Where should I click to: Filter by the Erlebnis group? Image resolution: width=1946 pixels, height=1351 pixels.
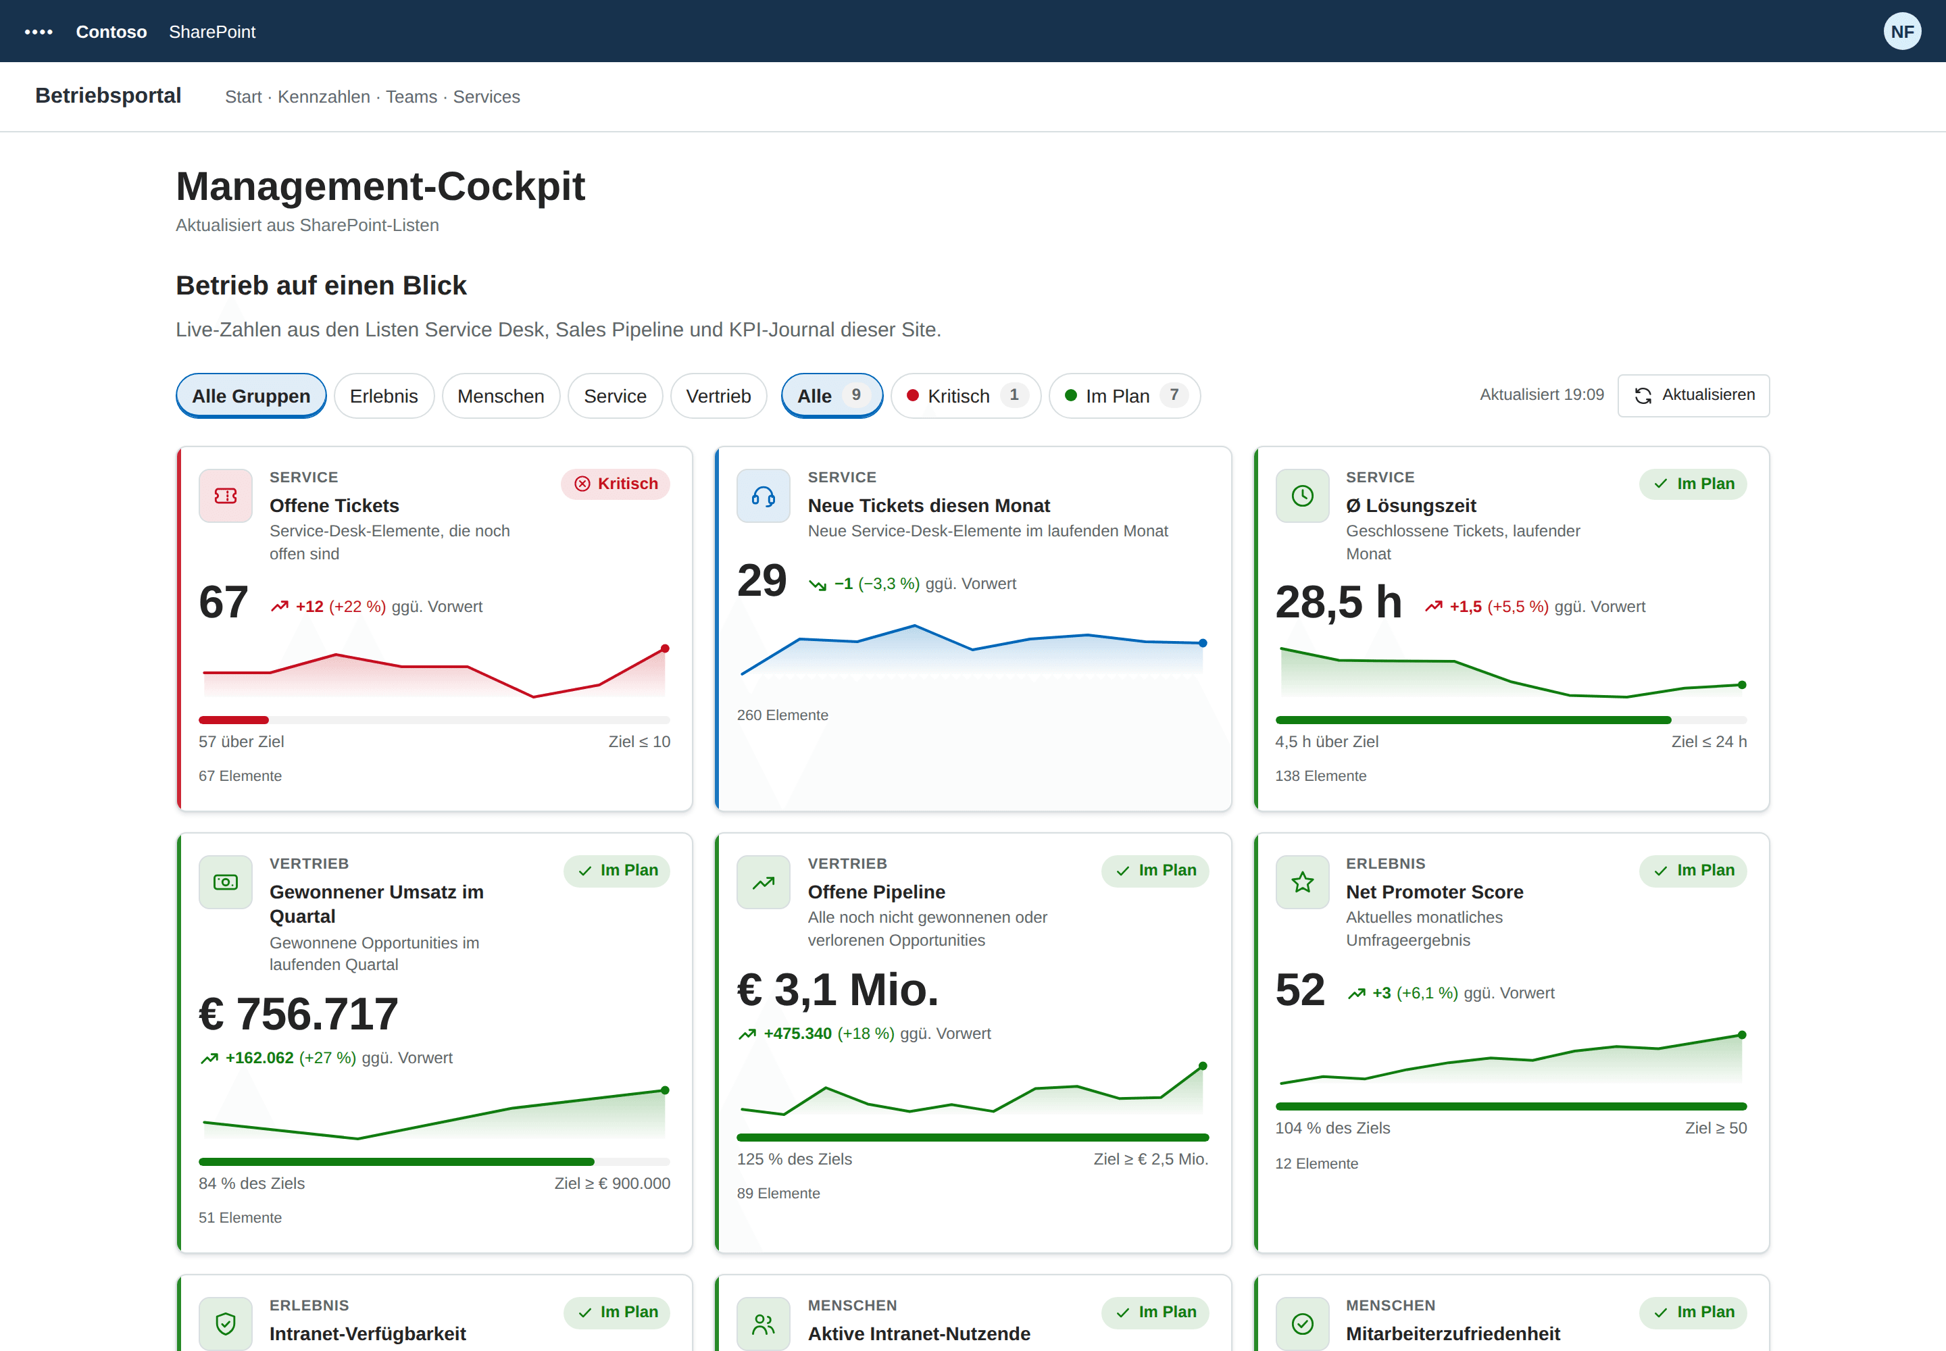point(384,395)
